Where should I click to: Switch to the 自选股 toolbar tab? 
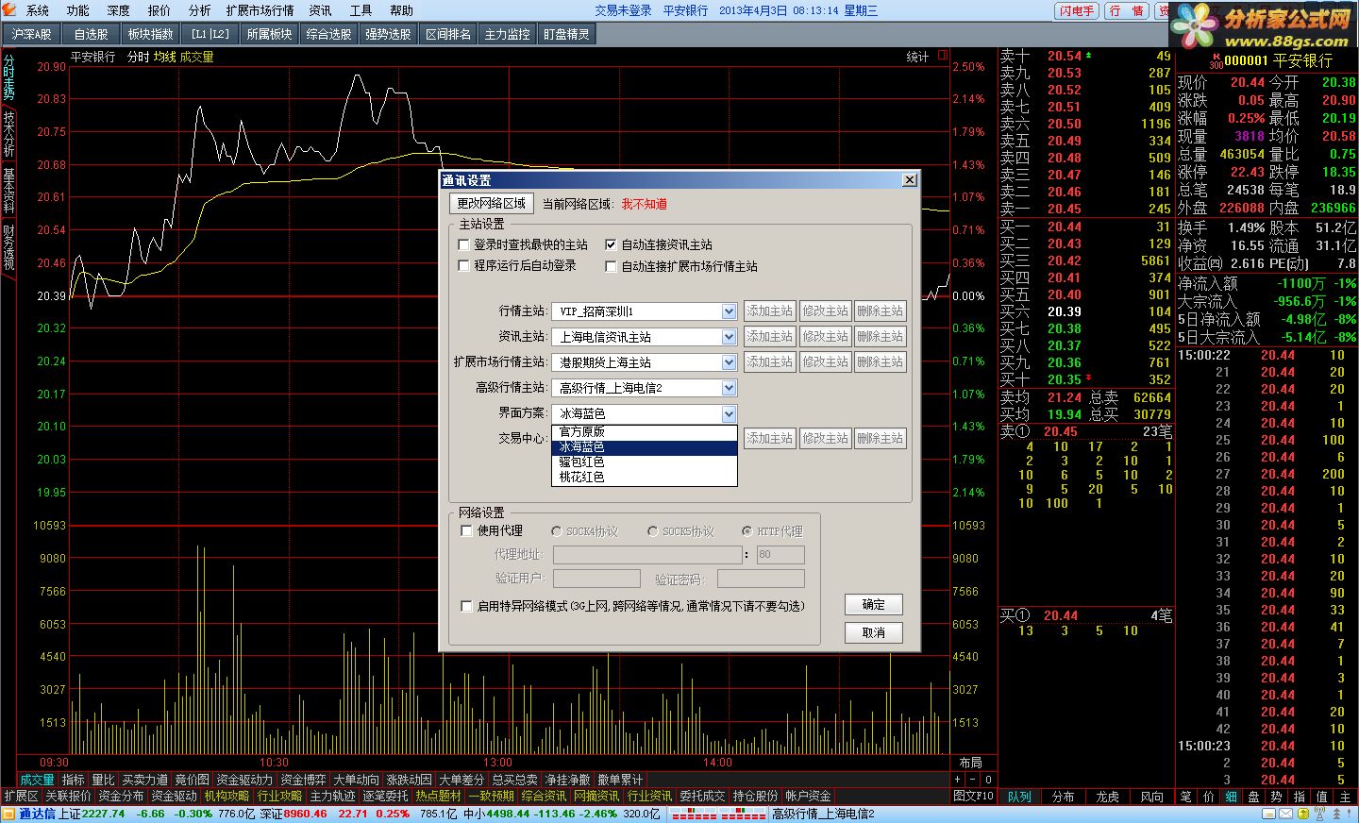pyautogui.click(x=92, y=34)
